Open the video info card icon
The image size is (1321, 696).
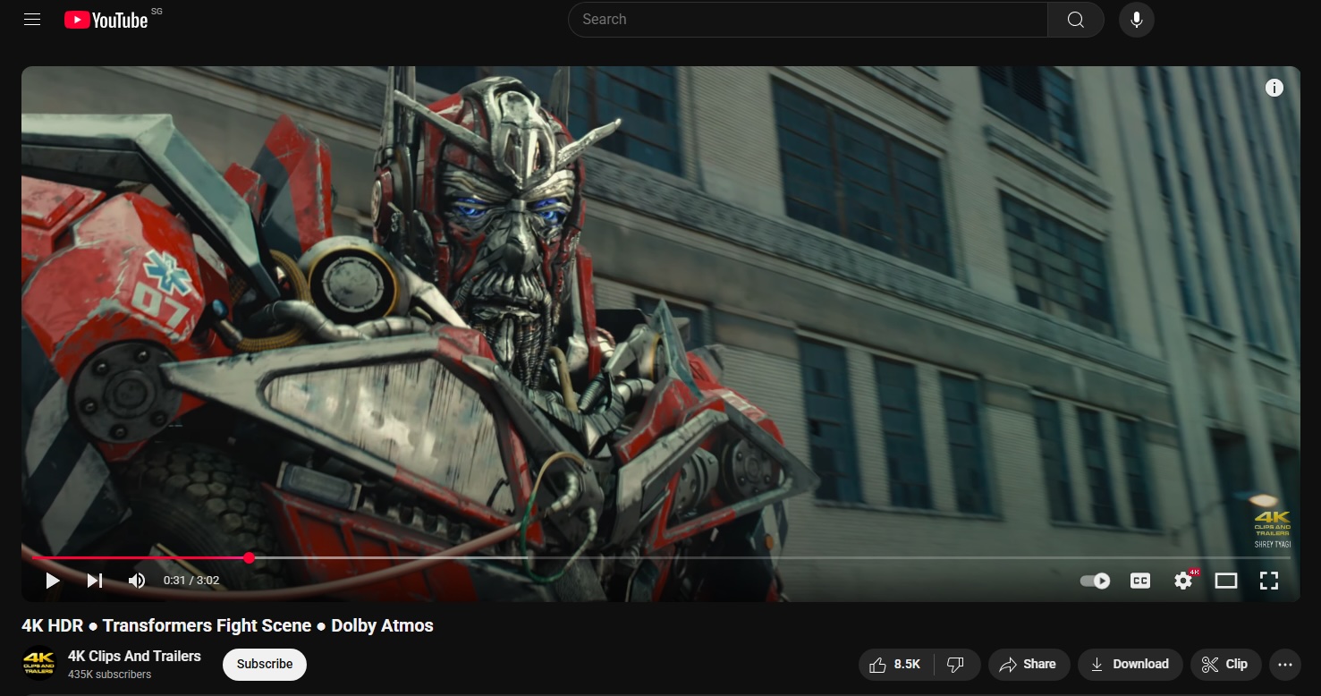coord(1274,88)
